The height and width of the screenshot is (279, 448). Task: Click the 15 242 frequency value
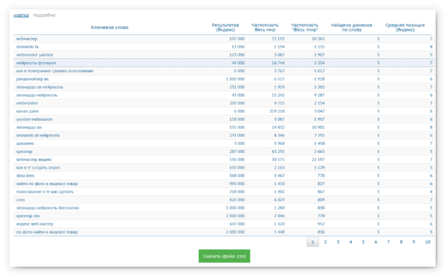(x=278, y=95)
